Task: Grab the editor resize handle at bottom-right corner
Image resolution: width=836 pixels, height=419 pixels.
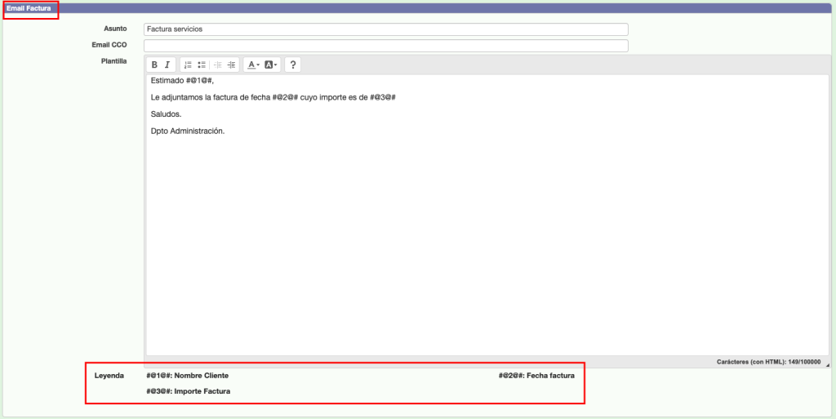Action: pos(826,365)
